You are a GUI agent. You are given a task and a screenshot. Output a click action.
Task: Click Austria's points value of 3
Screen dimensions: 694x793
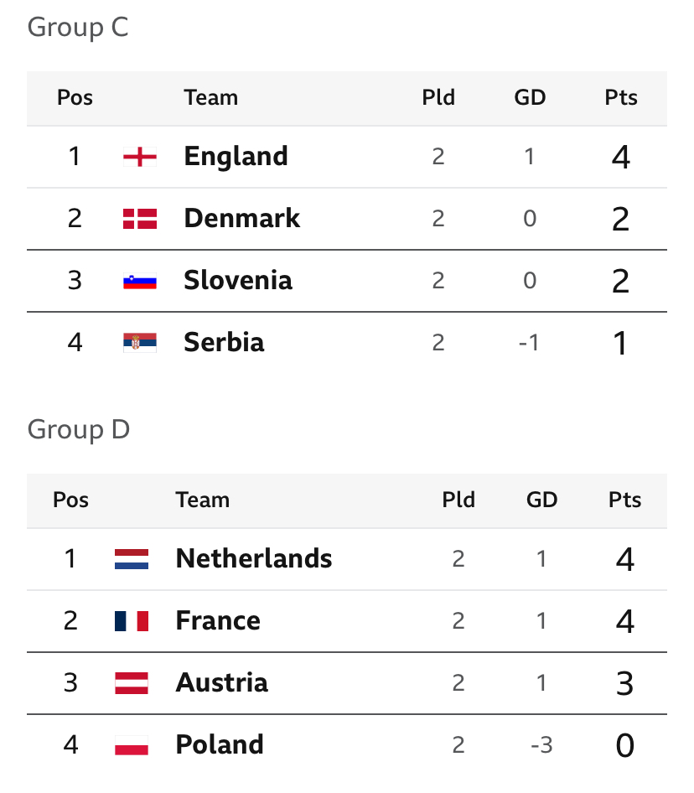625,684
